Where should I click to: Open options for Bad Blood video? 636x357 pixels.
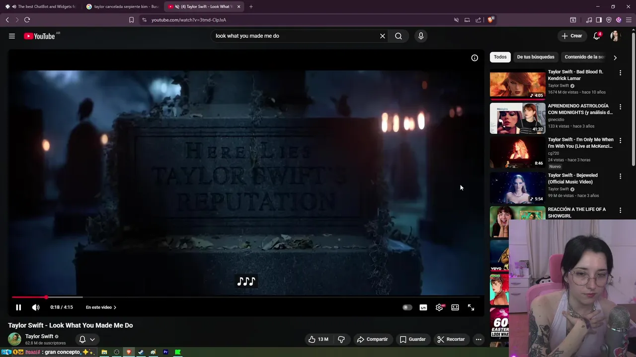point(620,73)
